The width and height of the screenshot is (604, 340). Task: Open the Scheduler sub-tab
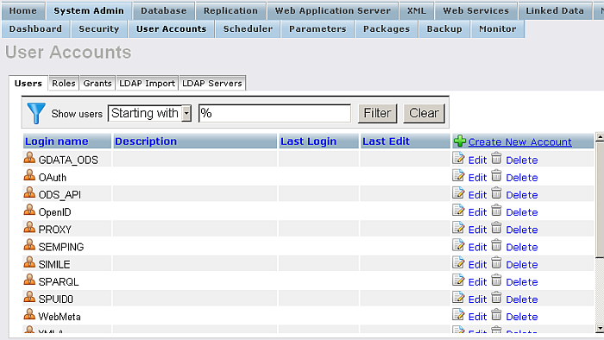[248, 28]
